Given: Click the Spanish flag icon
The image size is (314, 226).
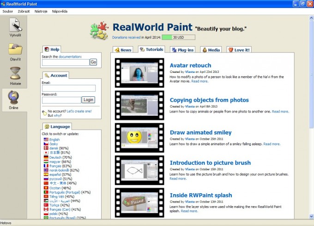Looking at the screenshot, I should coord(46,174).
